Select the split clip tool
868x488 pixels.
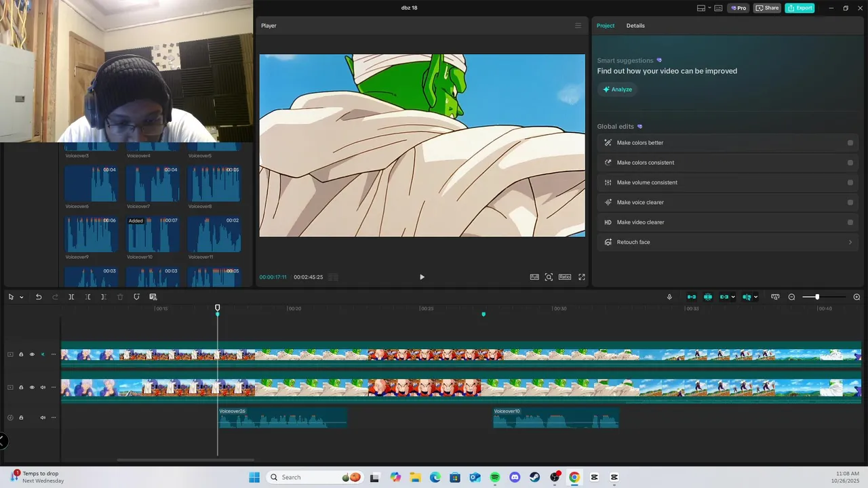71,297
